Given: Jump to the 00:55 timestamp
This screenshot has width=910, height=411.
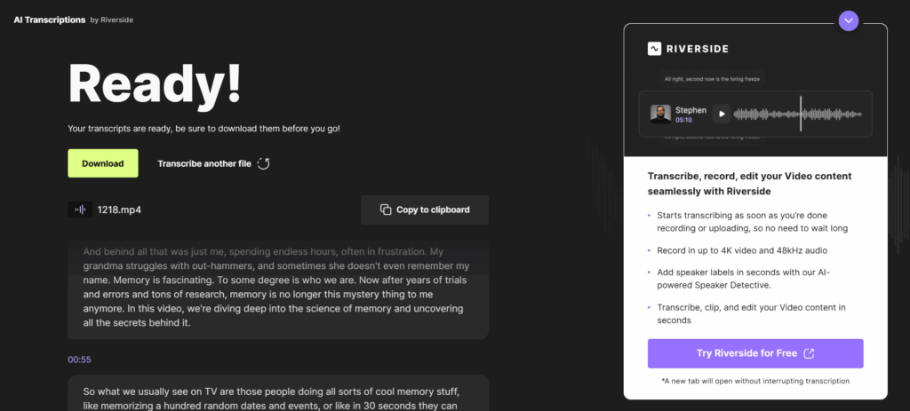Looking at the screenshot, I should point(79,360).
